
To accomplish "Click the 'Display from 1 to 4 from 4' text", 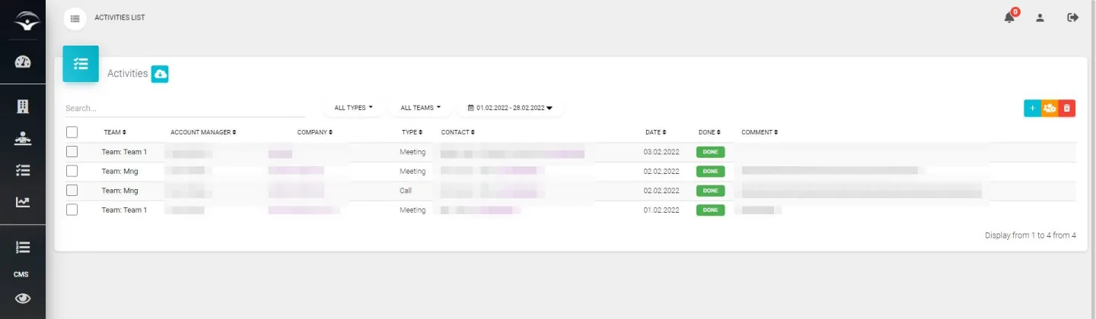I will (x=1031, y=235).
